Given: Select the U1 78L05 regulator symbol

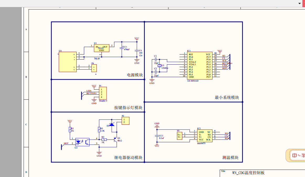Looking at the screenshot, I should click(x=101, y=48).
